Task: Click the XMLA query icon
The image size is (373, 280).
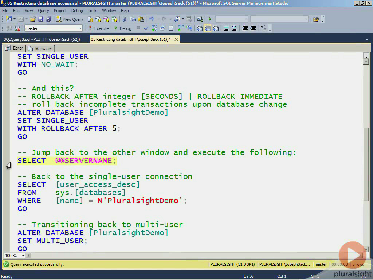Action: 114,19
